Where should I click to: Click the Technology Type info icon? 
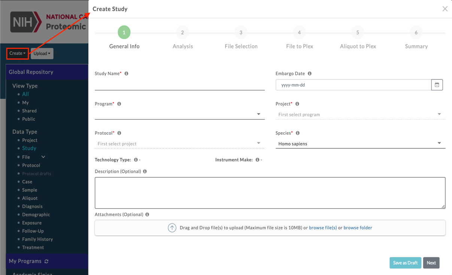[x=136, y=160]
